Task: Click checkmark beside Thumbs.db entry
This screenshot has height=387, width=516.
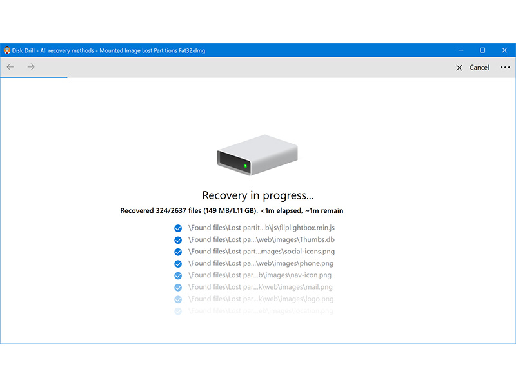Action: pos(178,240)
